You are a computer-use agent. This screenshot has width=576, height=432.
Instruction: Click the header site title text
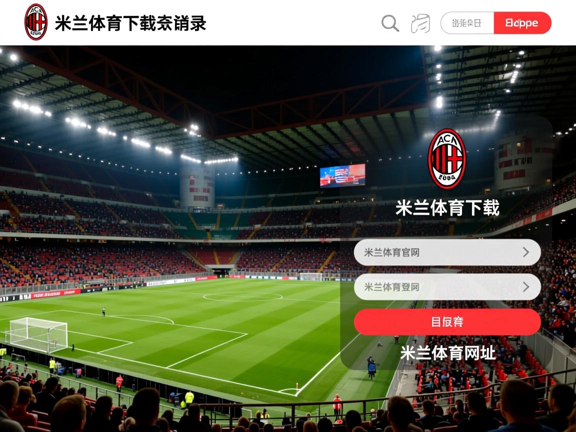point(130,23)
